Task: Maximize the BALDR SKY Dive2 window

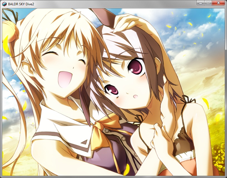Action: pyautogui.click(x=208, y=3)
